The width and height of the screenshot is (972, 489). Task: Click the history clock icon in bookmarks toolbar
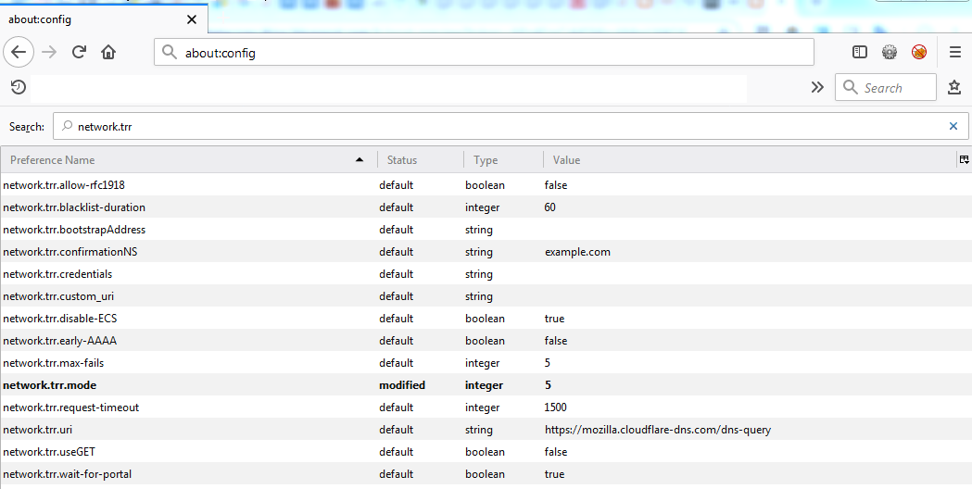19,87
